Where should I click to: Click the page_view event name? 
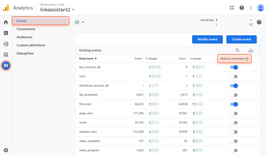[86, 113]
